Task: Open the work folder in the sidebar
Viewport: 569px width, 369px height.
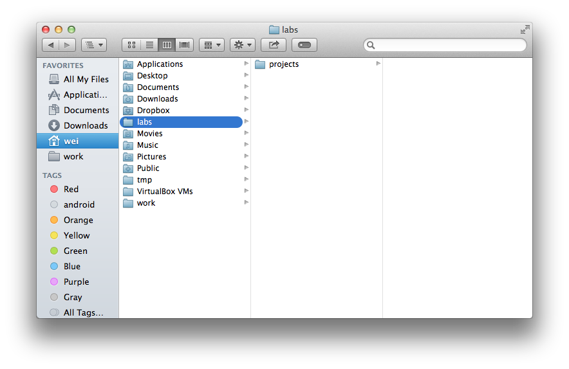Action: point(79,157)
